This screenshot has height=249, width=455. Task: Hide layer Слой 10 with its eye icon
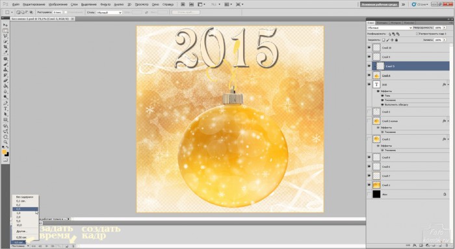[369, 47]
